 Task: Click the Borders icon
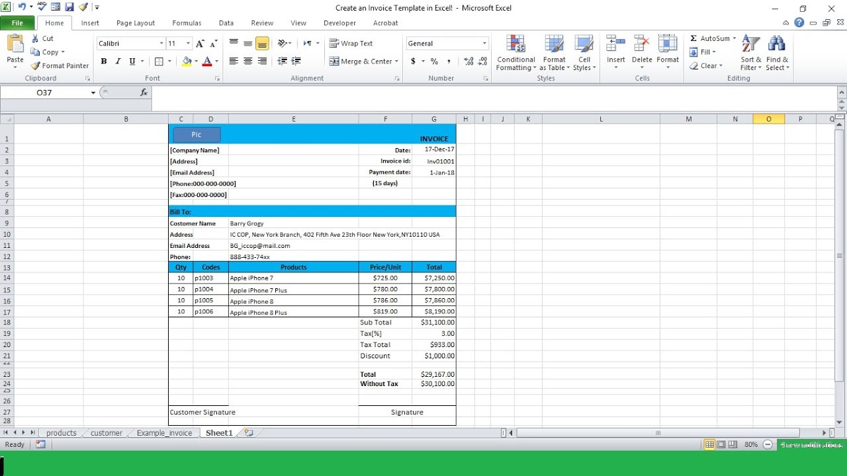159,61
